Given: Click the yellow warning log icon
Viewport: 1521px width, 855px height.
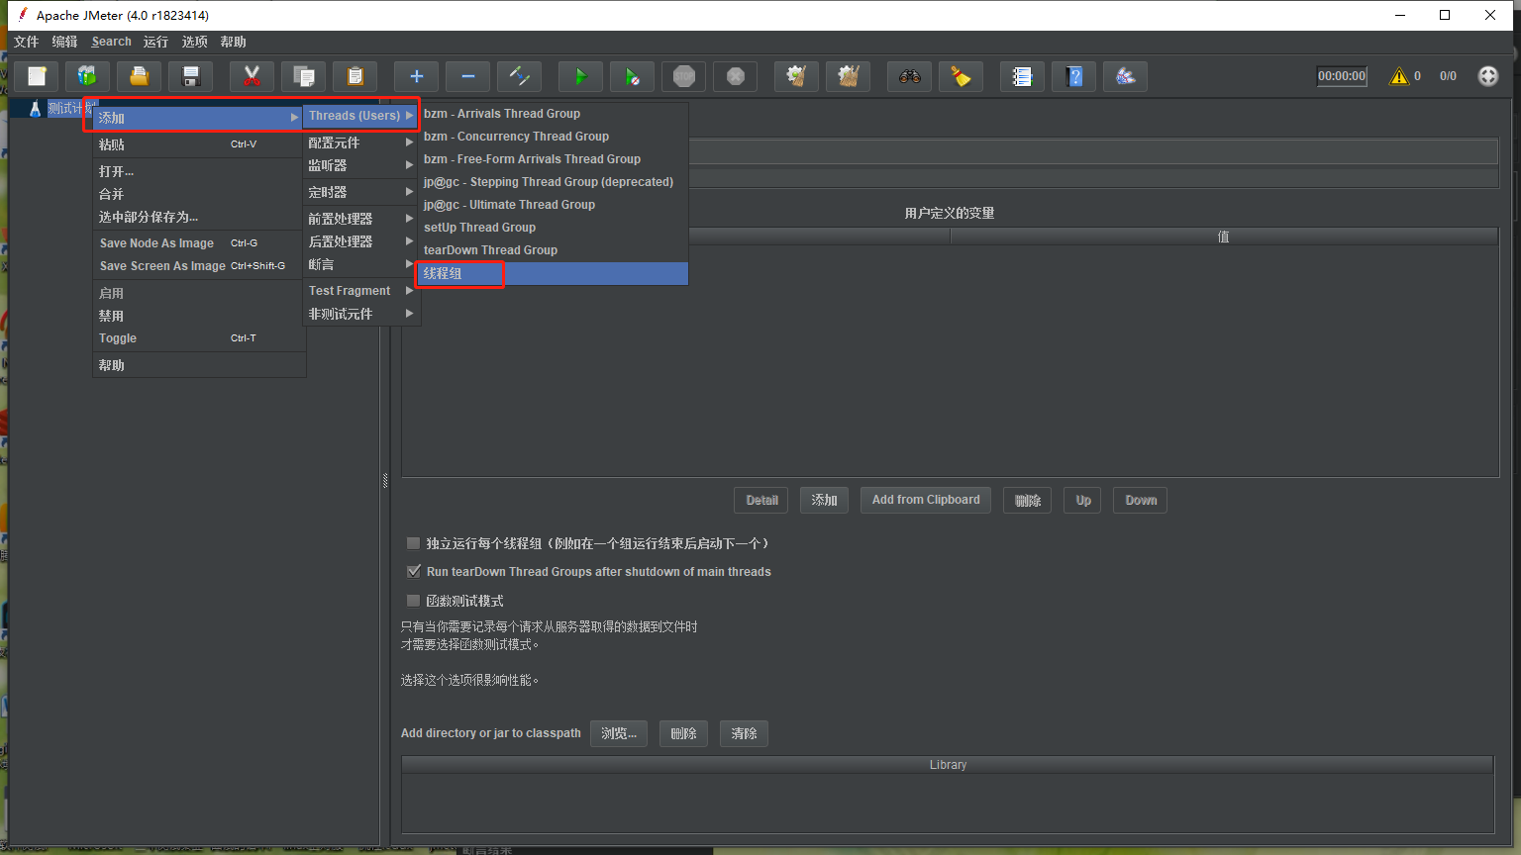Looking at the screenshot, I should (1398, 76).
